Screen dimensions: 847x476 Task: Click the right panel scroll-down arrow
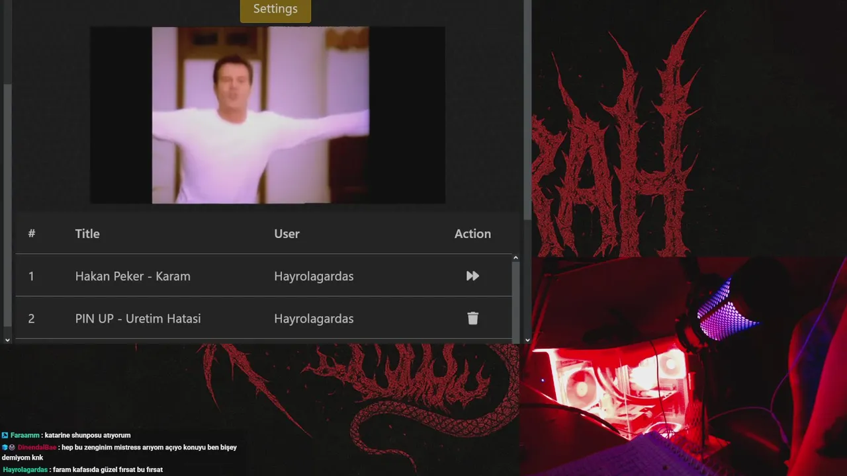point(527,340)
